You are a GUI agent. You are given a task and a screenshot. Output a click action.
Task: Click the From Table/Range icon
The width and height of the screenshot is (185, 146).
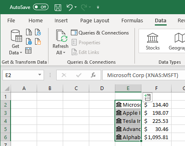click(29, 51)
